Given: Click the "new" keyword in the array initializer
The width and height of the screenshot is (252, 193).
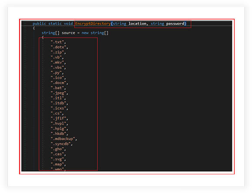Looking at the screenshot, I should pos(85,33).
